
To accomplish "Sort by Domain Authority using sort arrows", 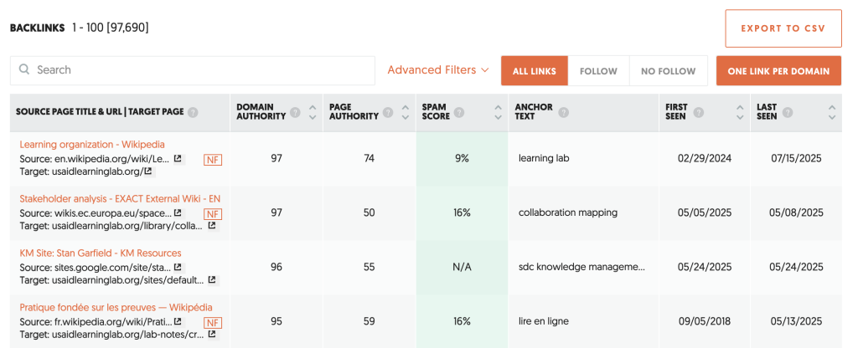I will point(313,113).
